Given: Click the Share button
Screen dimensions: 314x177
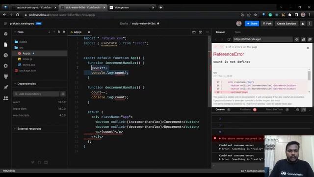Looking at the screenshot, I should click(252, 24).
